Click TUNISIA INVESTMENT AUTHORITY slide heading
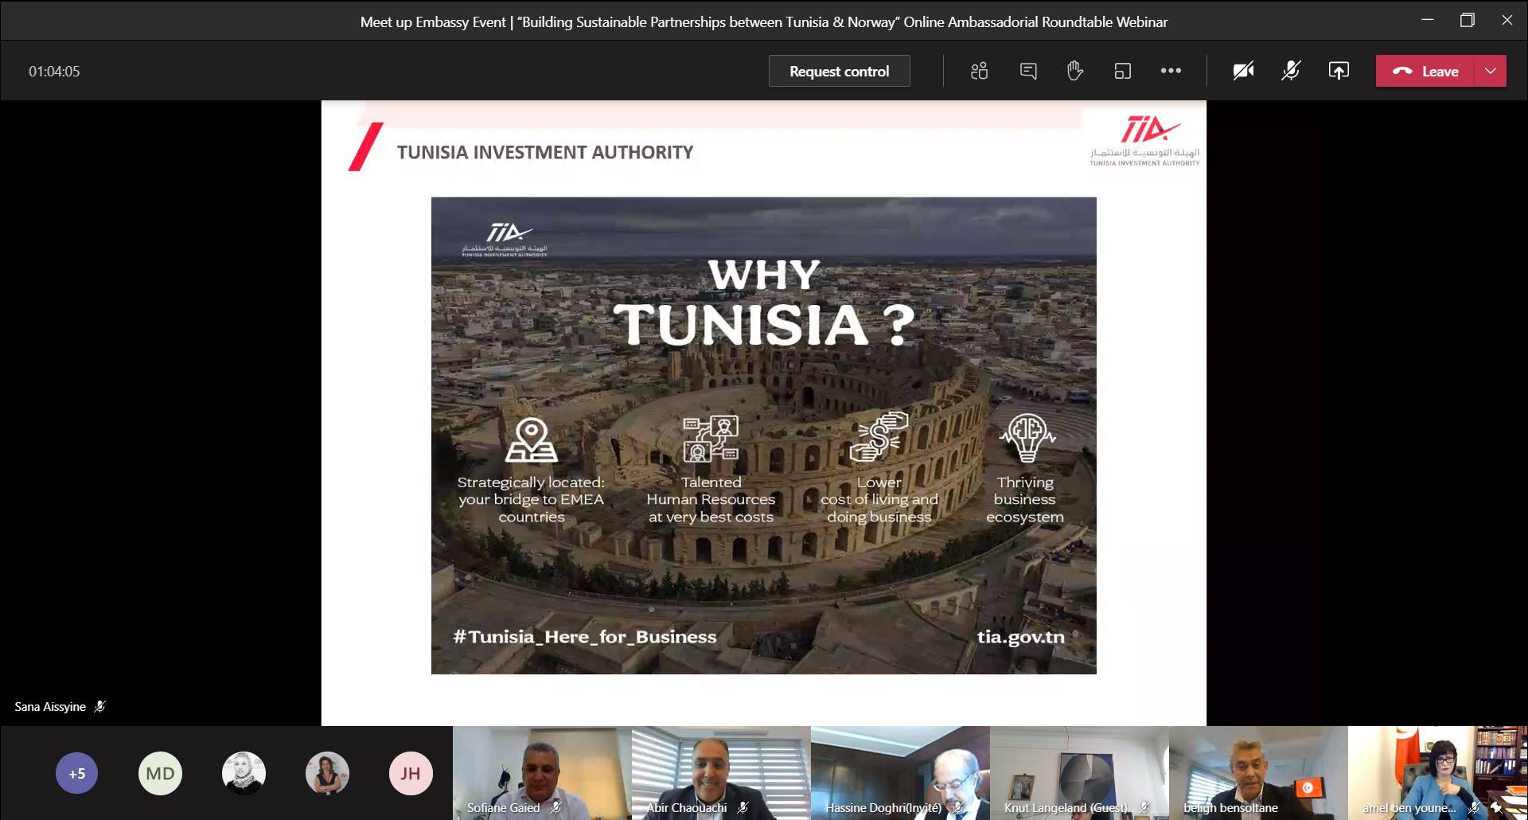This screenshot has width=1528, height=820. (x=545, y=152)
